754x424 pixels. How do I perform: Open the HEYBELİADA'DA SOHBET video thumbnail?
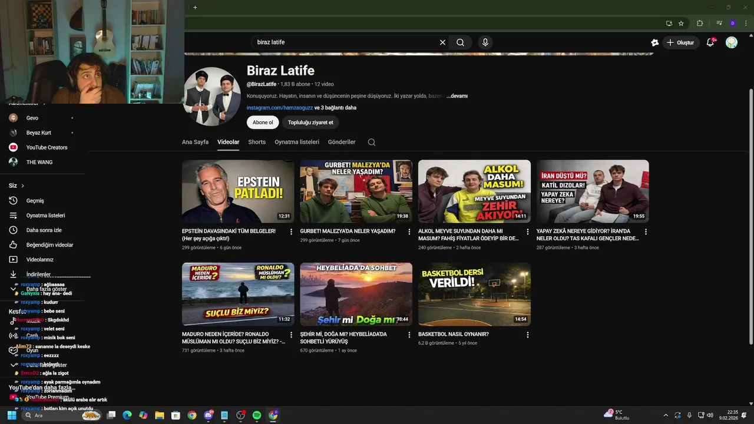click(356, 294)
